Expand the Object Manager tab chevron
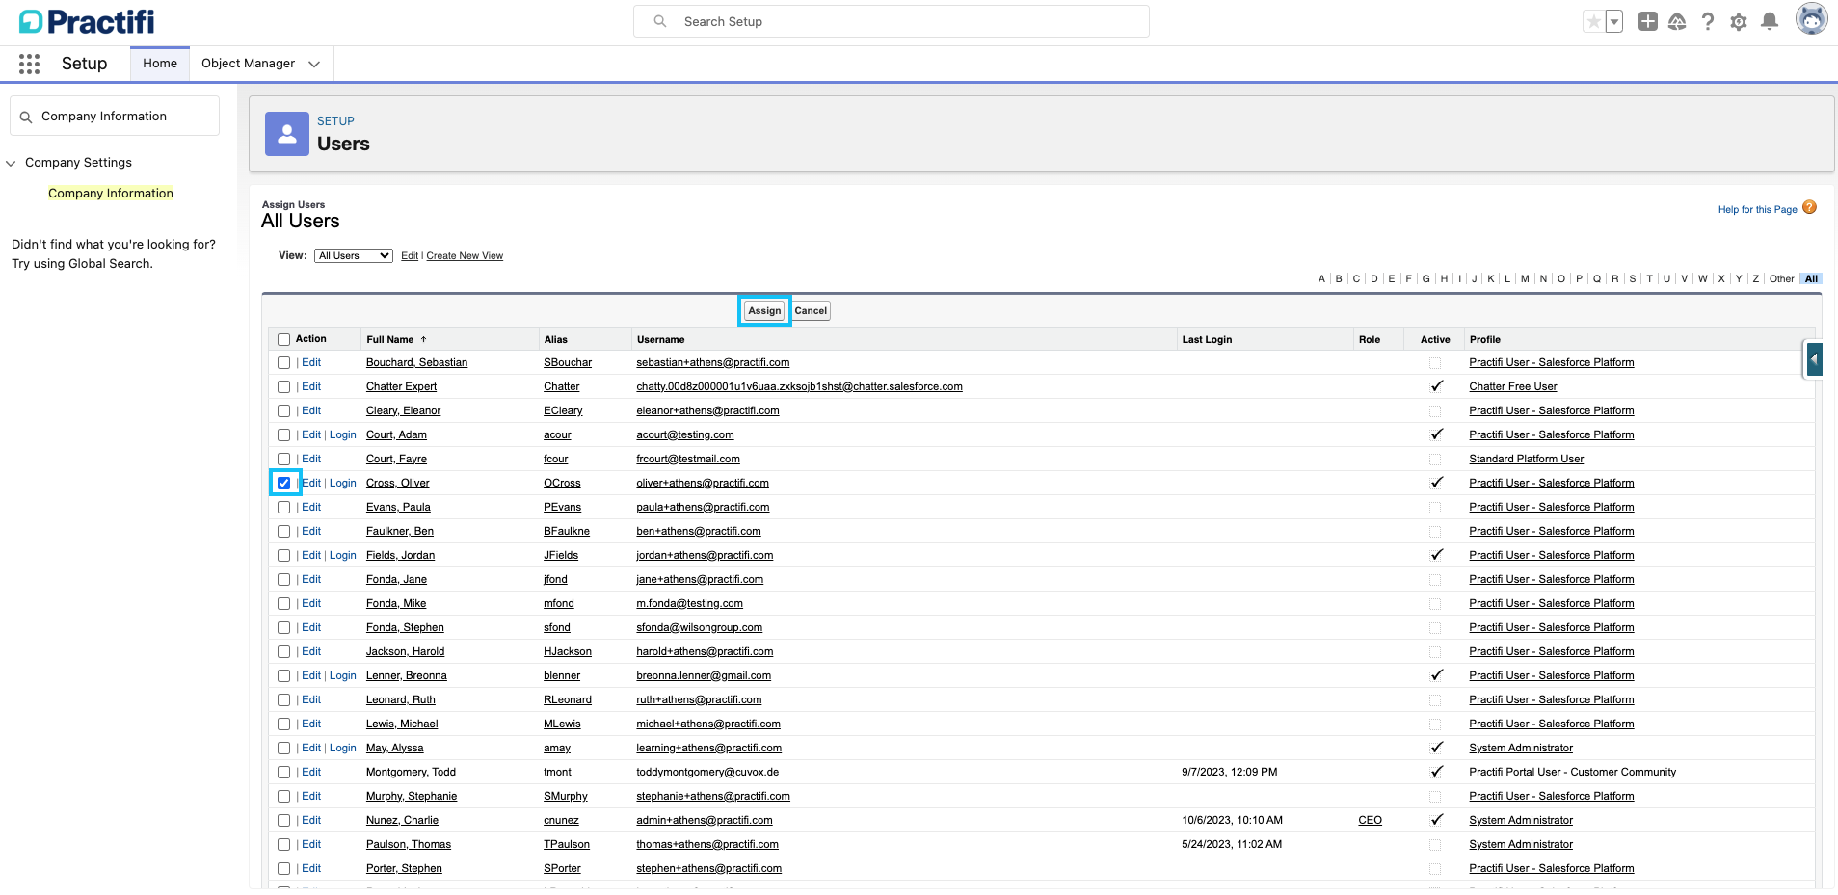Screen dimensions: 1838x895 (314, 65)
